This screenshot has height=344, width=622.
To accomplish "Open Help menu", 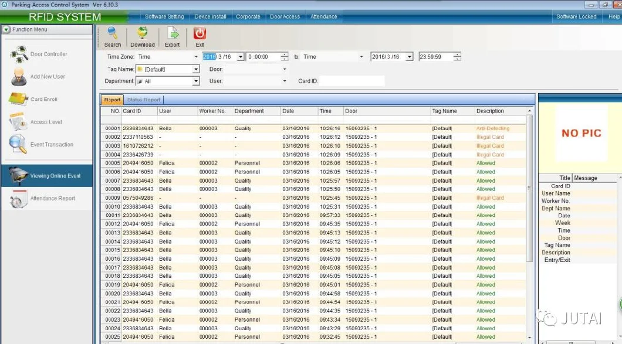I will click(x=614, y=16).
